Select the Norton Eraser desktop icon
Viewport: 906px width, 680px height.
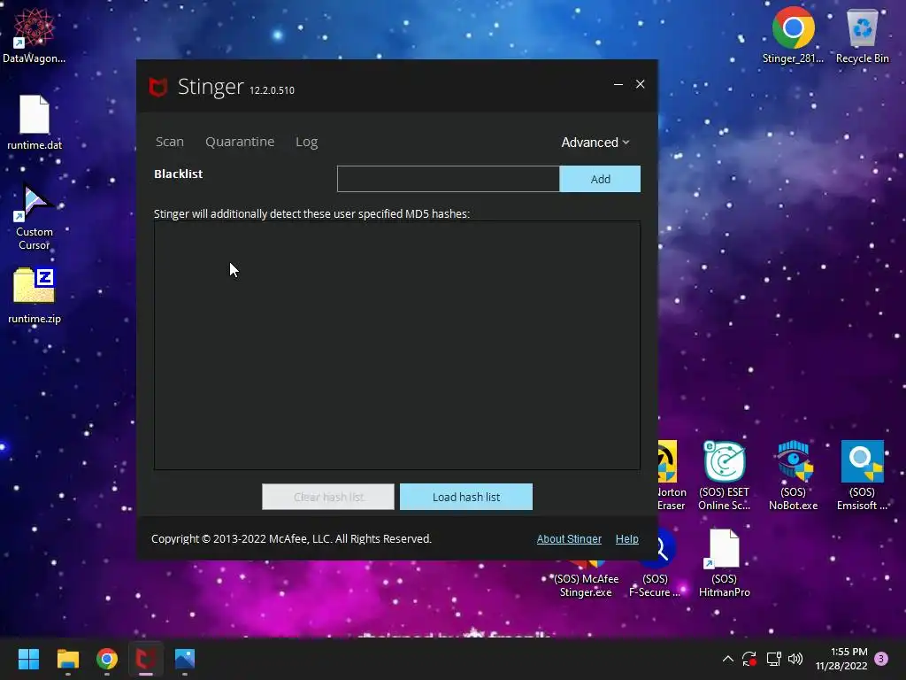tap(671, 475)
